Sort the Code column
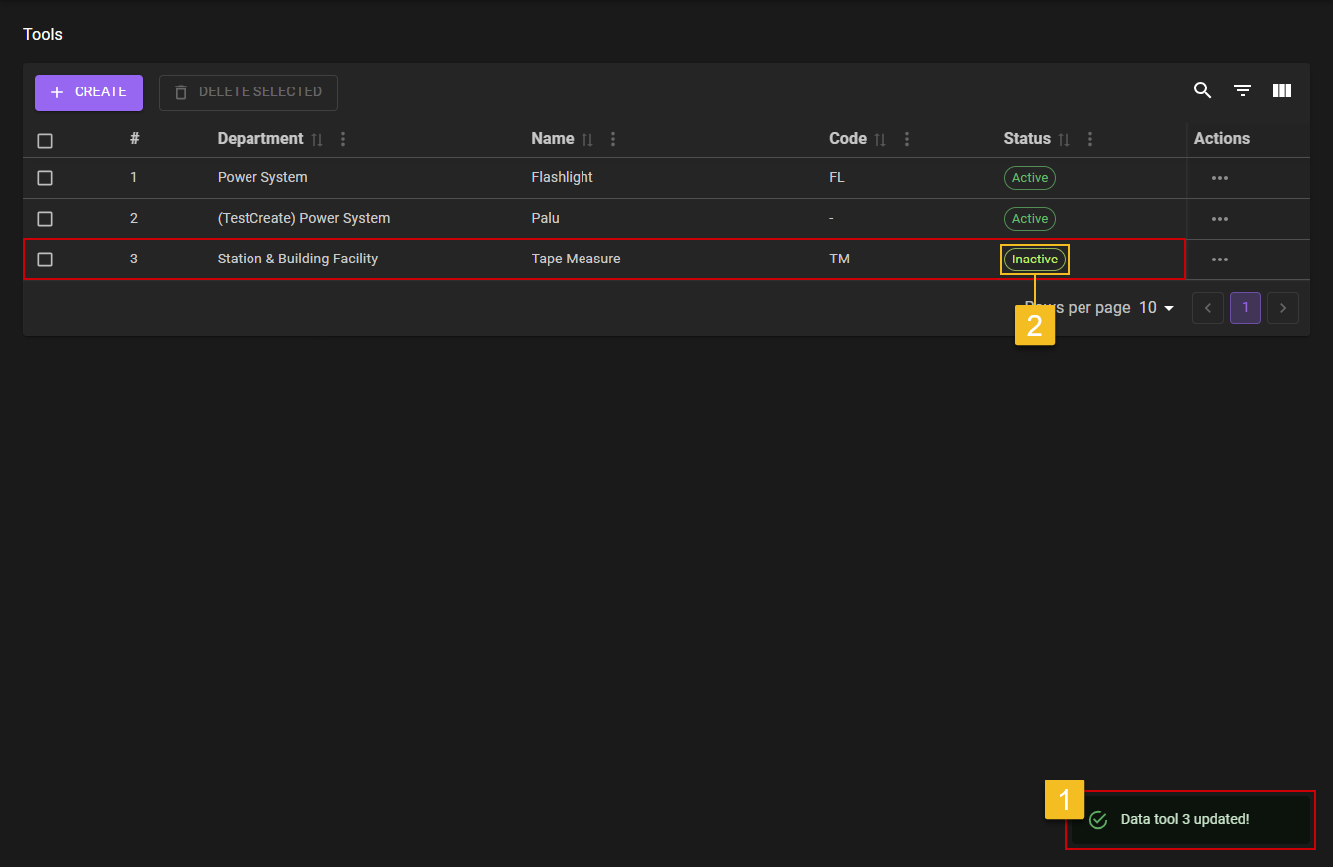 pos(880,140)
